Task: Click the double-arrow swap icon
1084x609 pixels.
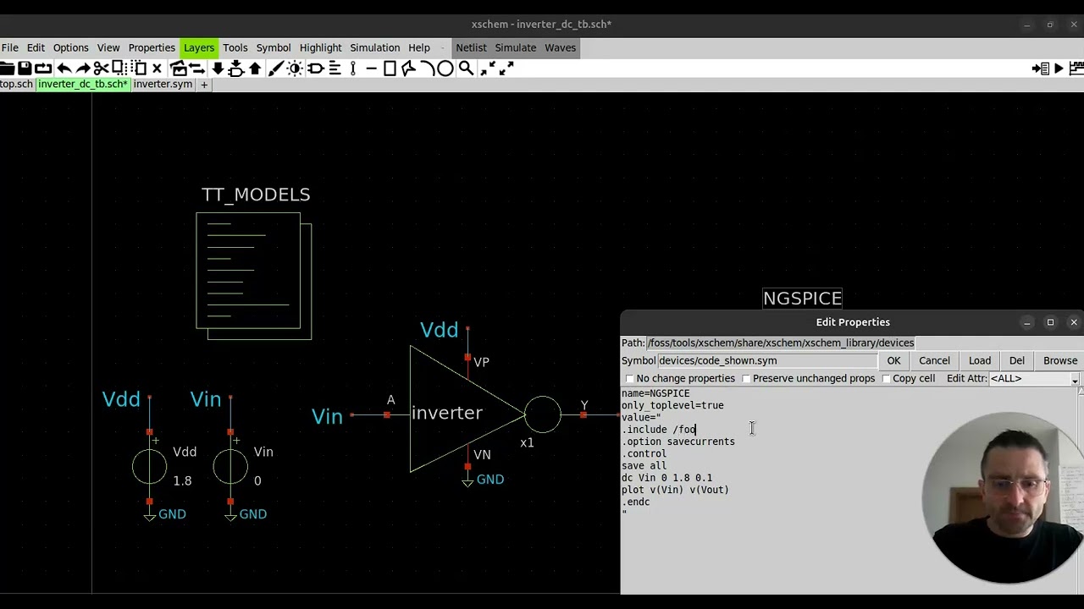Action: (197, 69)
